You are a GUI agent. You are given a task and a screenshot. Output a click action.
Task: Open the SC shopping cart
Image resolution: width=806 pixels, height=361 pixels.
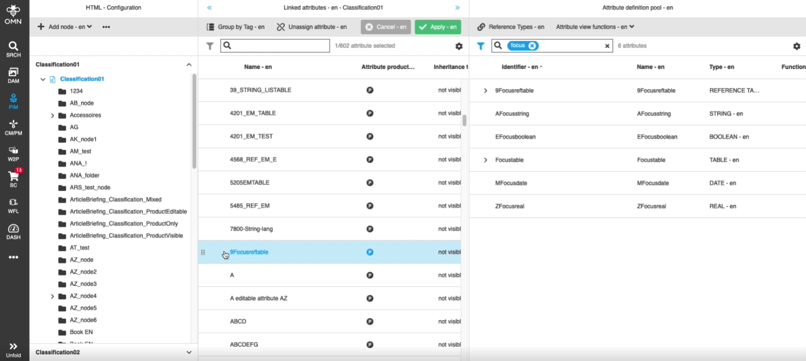14,179
